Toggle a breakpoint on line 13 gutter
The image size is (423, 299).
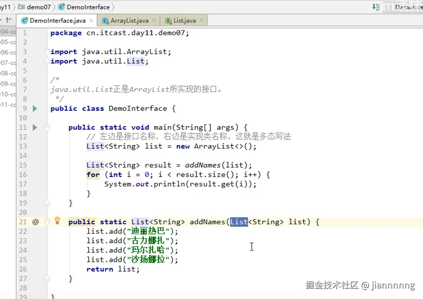point(39,146)
